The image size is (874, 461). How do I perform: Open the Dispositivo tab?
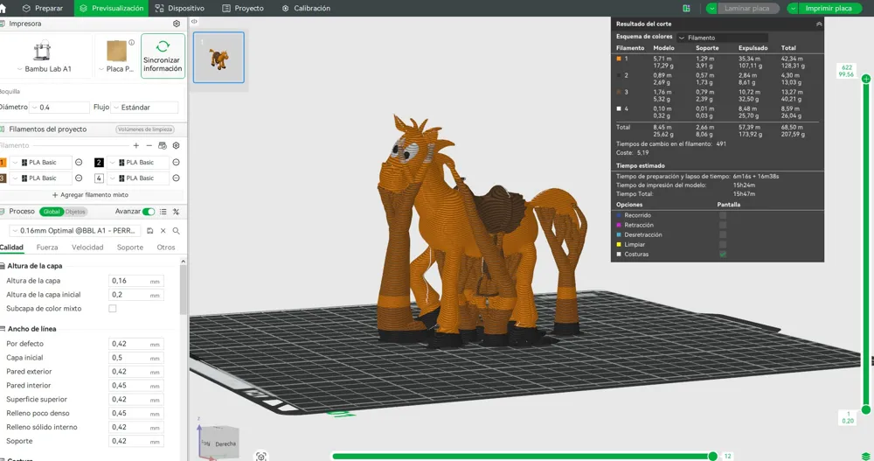tap(179, 9)
